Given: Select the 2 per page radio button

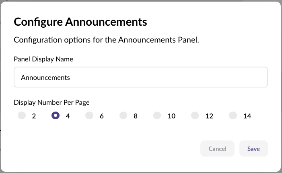Looking at the screenshot, I should (x=22, y=116).
